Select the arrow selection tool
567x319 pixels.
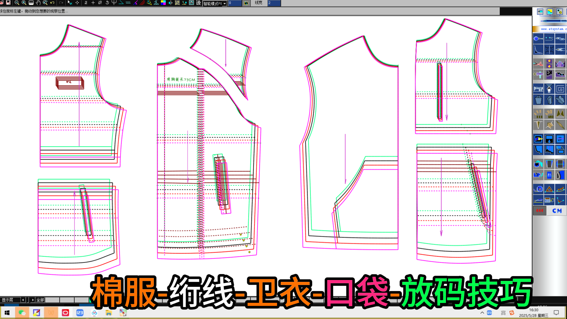click(x=69, y=3)
